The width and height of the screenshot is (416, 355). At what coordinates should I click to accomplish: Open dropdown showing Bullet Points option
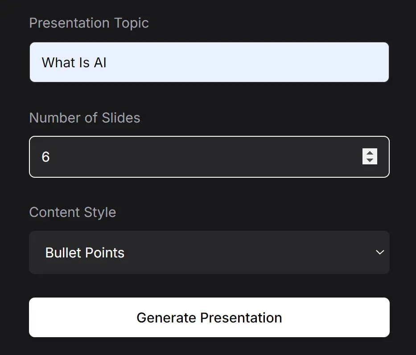click(209, 252)
